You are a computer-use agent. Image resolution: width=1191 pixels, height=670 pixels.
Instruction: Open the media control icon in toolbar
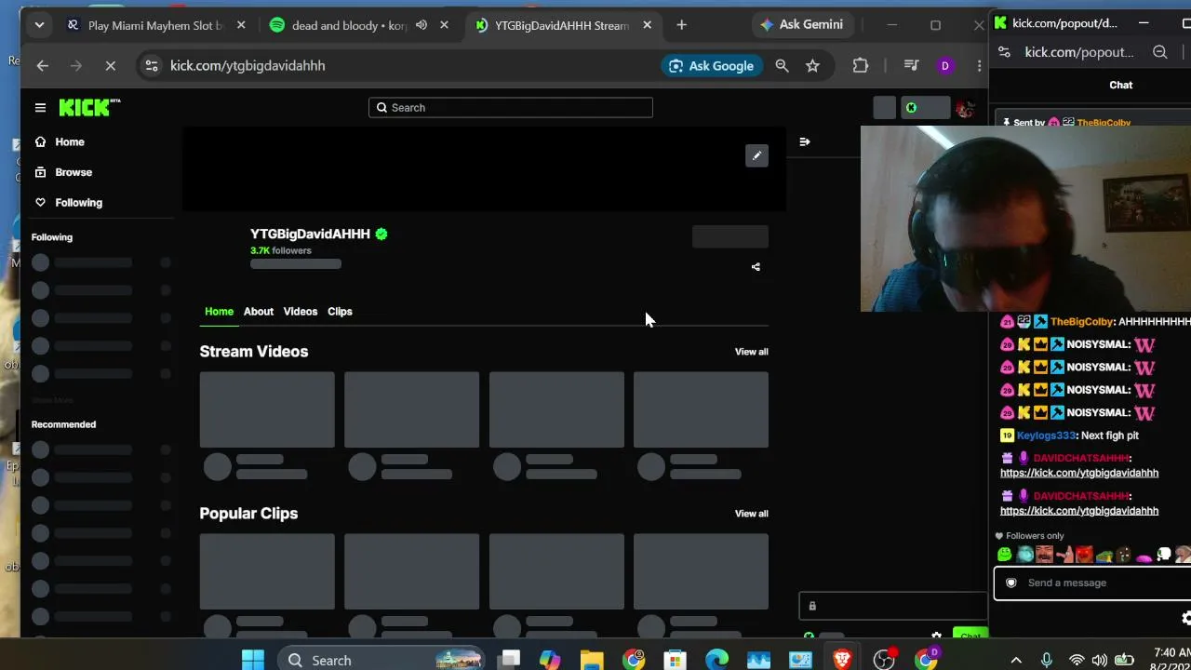click(x=911, y=65)
